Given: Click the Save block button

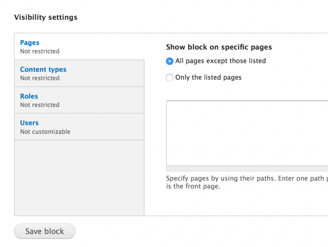Looking at the screenshot, I should point(45,231).
